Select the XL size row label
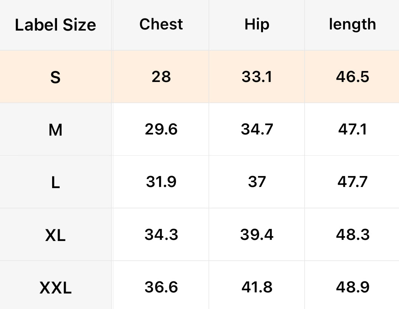This screenshot has width=399, height=309. click(x=55, y=236)
